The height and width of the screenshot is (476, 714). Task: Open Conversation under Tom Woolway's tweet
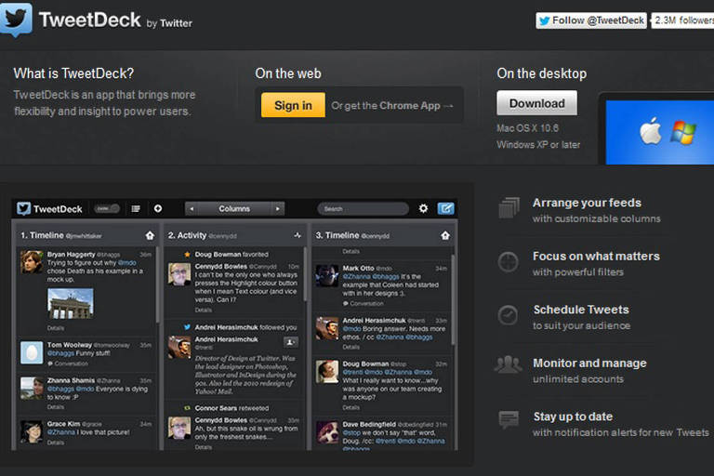68,364
